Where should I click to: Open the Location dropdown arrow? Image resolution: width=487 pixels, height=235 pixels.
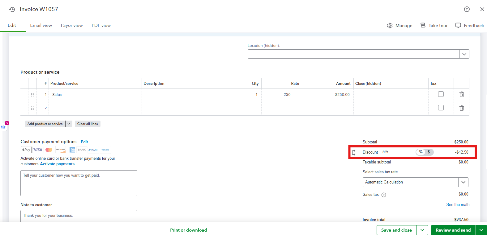click(464, 54)
